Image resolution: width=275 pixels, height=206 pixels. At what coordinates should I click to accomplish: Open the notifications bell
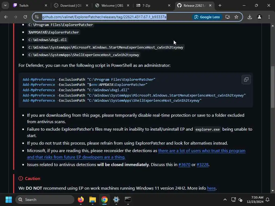point(268,200)
